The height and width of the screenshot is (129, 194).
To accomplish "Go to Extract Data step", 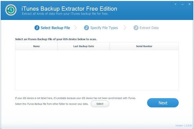I will point(149,28).
